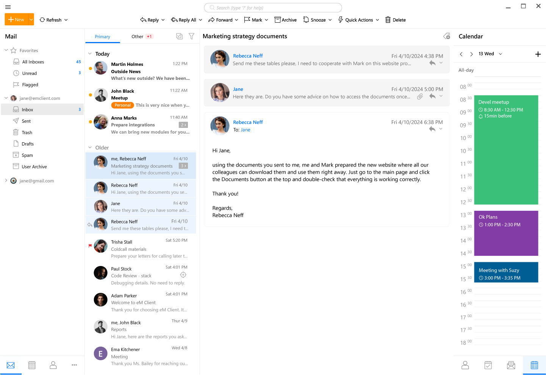This screenshot has height=375, width=546.
Task: Collapse the Older message group
Action: [90, 148]
